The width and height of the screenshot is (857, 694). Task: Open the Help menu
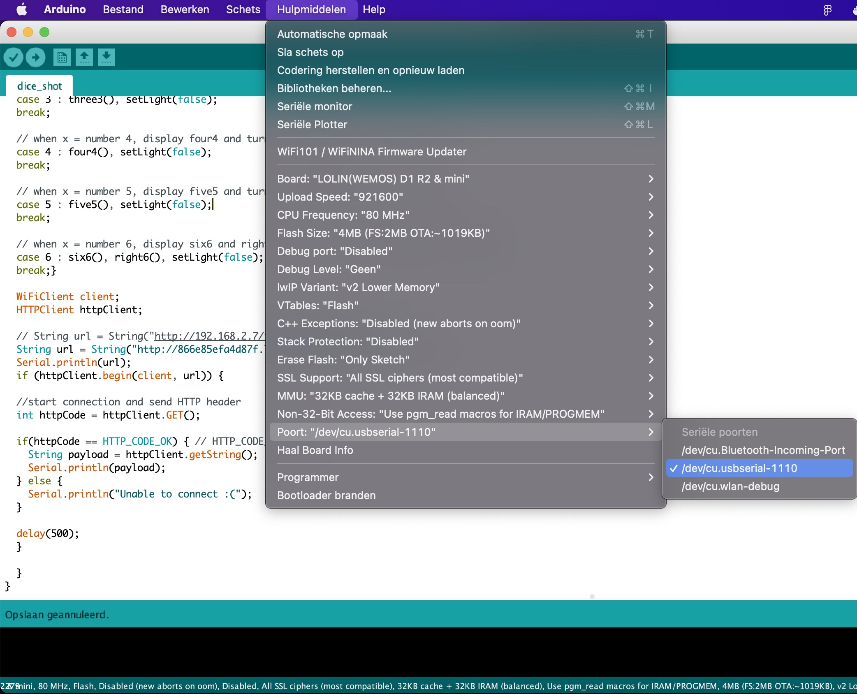(x=374, y=9)
